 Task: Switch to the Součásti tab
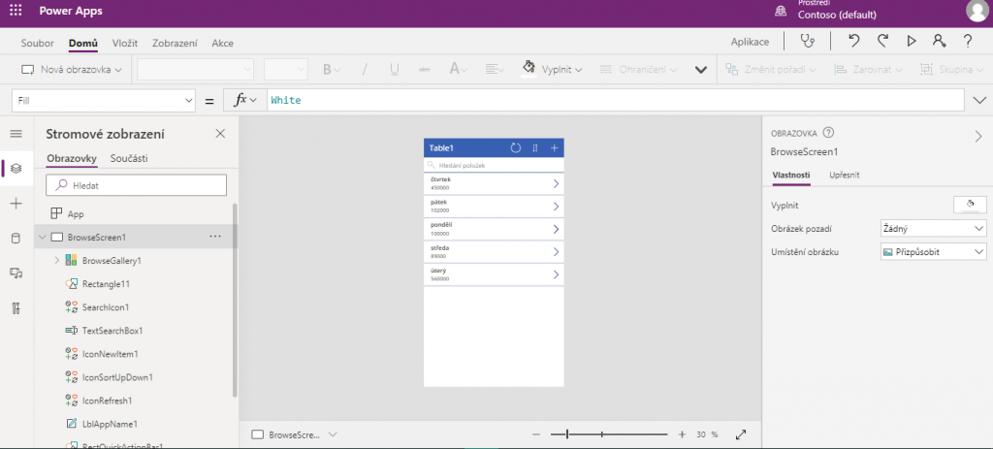129,158
